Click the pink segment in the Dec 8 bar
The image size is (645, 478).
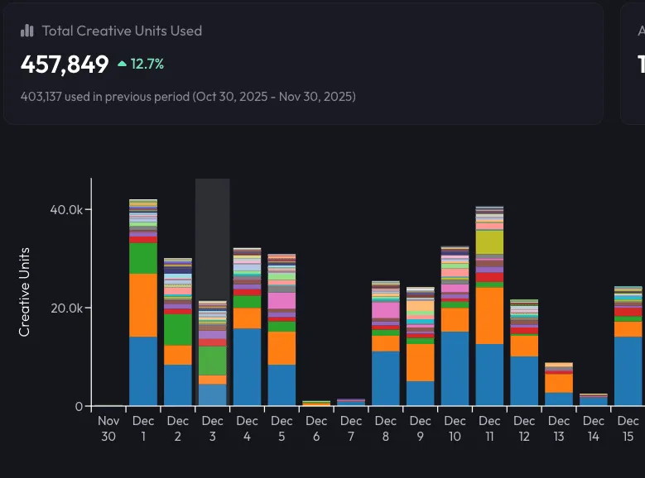(385, 310)
